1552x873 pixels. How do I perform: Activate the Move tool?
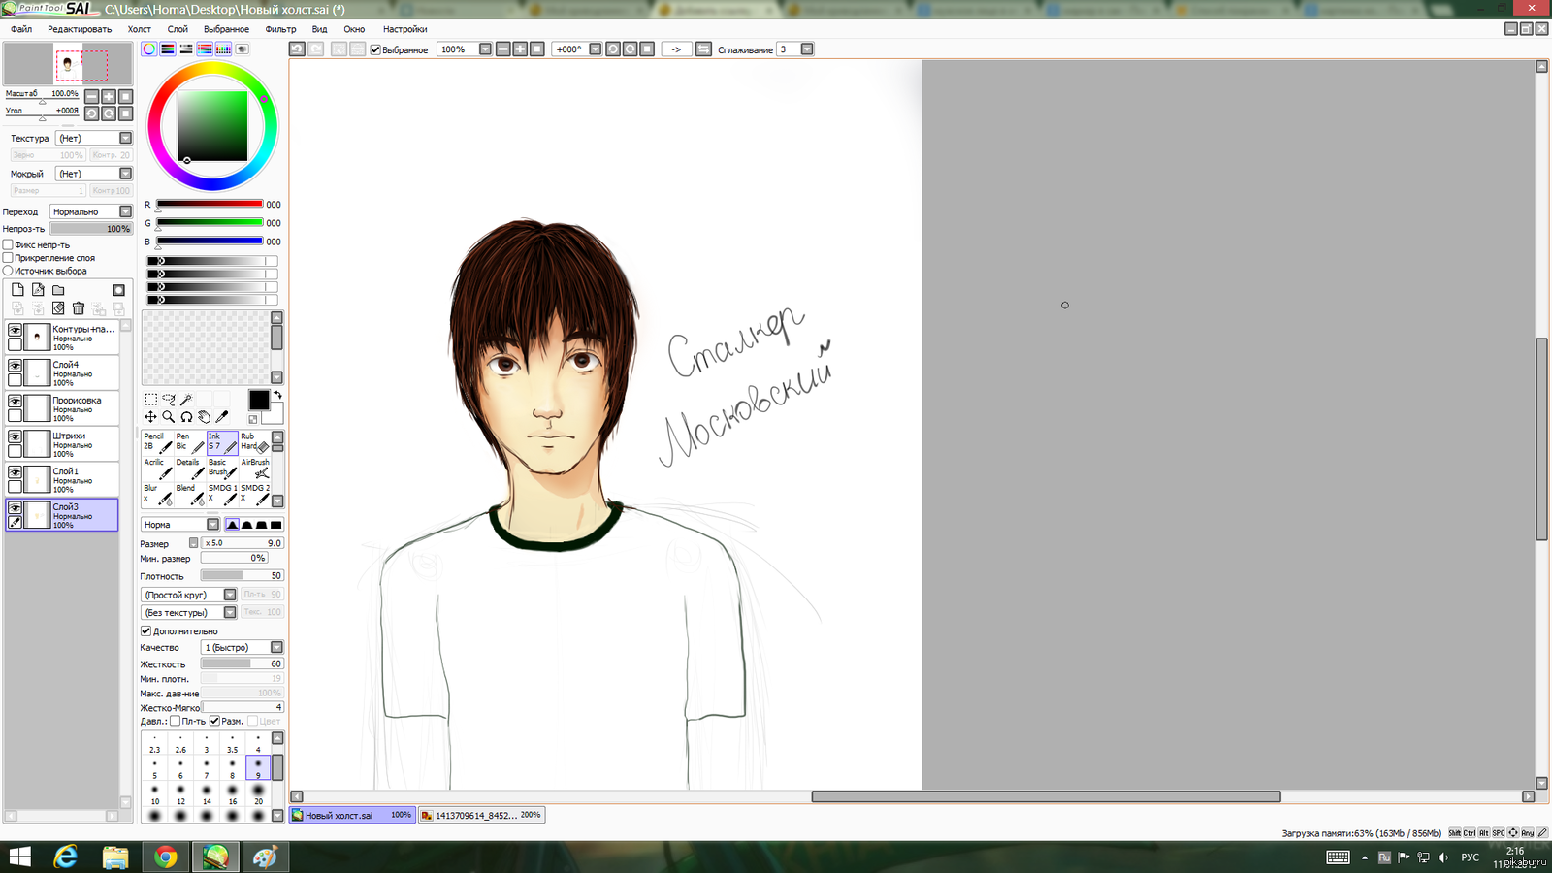150,417
